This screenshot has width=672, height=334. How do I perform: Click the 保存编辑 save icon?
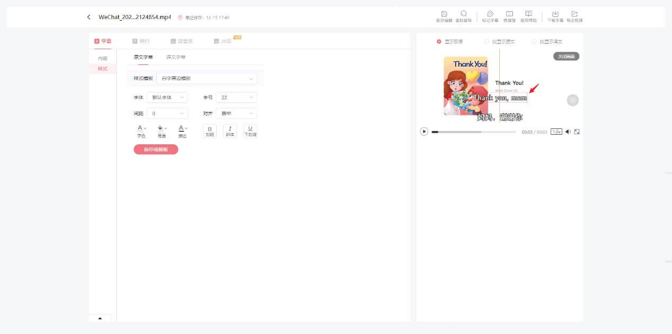pyautogui.click(x=444, y=14)
